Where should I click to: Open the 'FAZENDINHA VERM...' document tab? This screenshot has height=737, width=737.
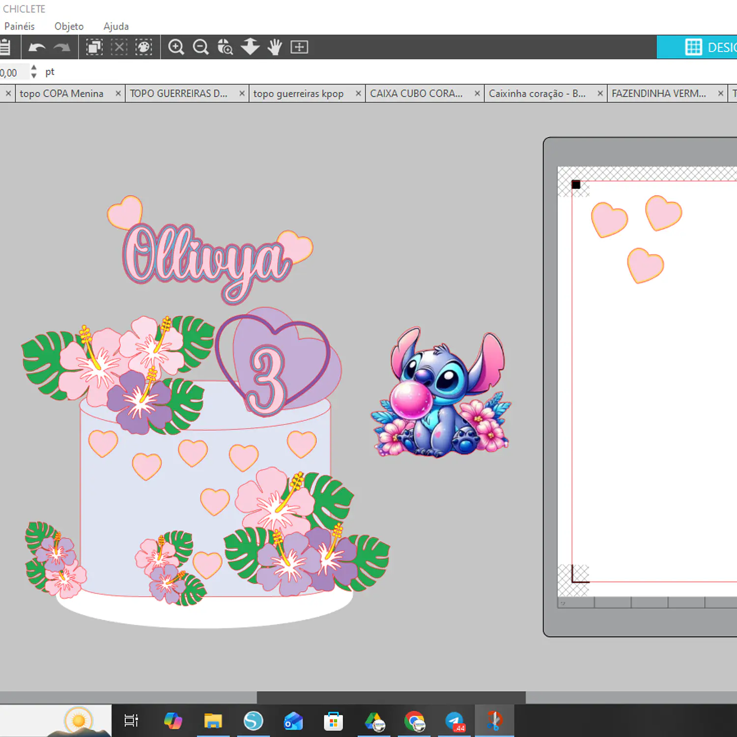(659, 93)
